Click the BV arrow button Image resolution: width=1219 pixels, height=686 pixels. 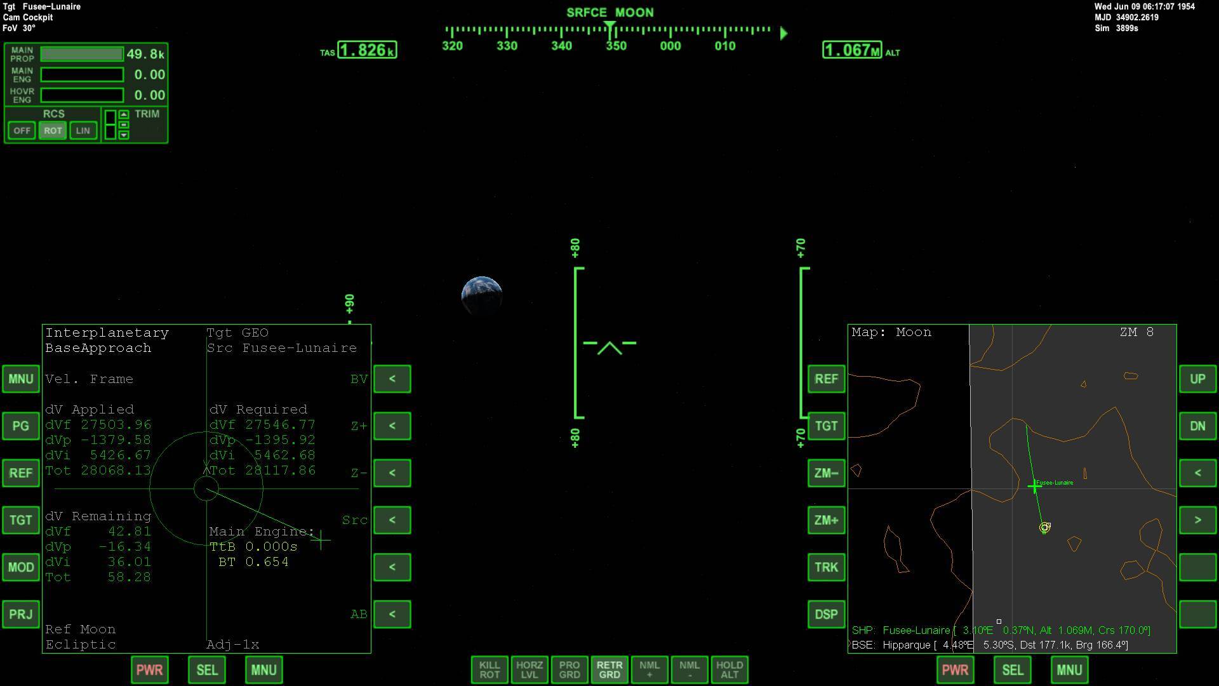click(392, 379)
